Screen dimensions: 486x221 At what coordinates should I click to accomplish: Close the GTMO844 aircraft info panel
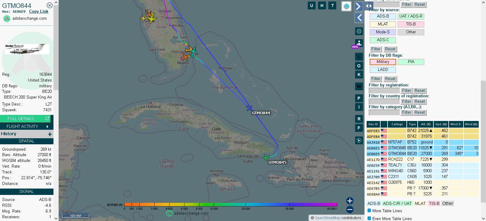tap(50, 5)
